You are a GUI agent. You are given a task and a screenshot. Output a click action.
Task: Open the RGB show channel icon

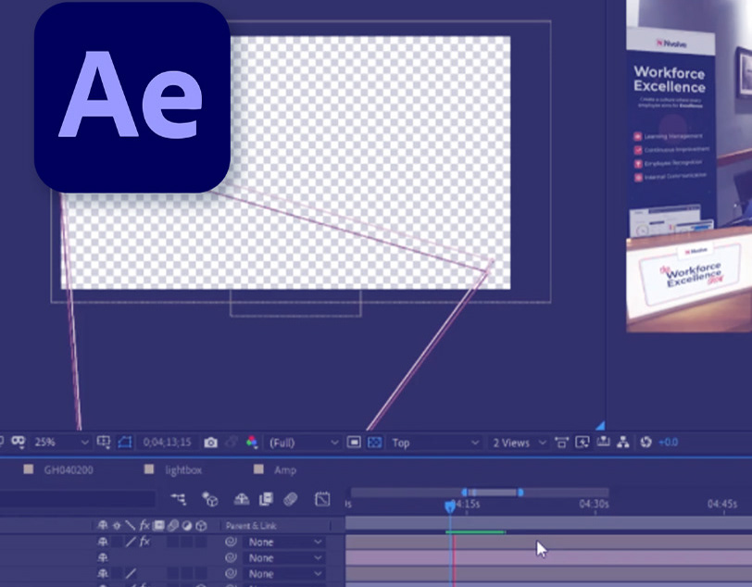tap(252, 443)
